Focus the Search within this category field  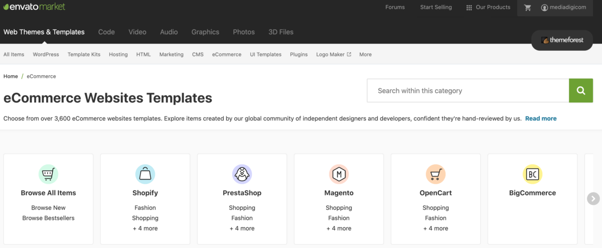click(468, 90)
